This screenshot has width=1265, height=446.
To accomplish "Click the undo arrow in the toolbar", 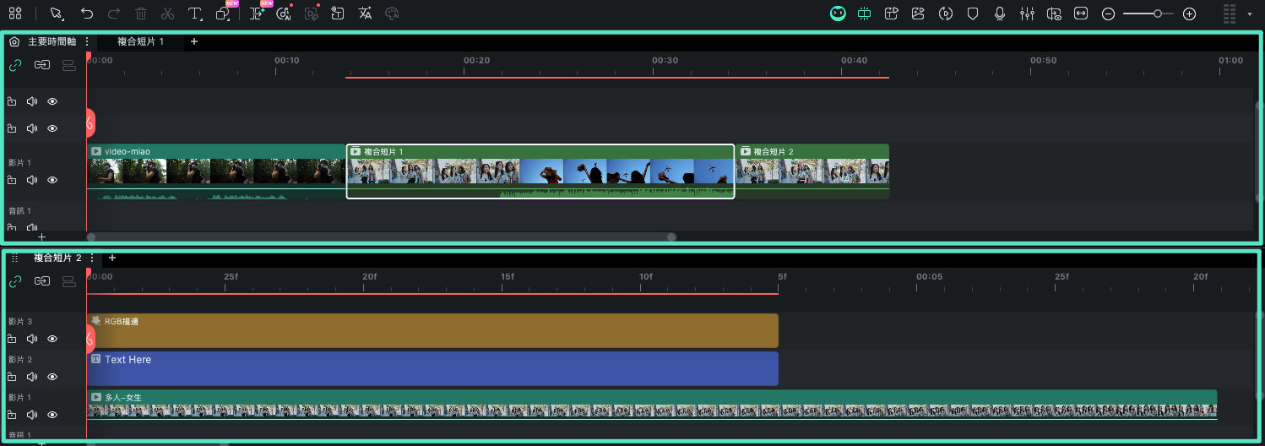I will pyautogui.click(x=87, y=14).
